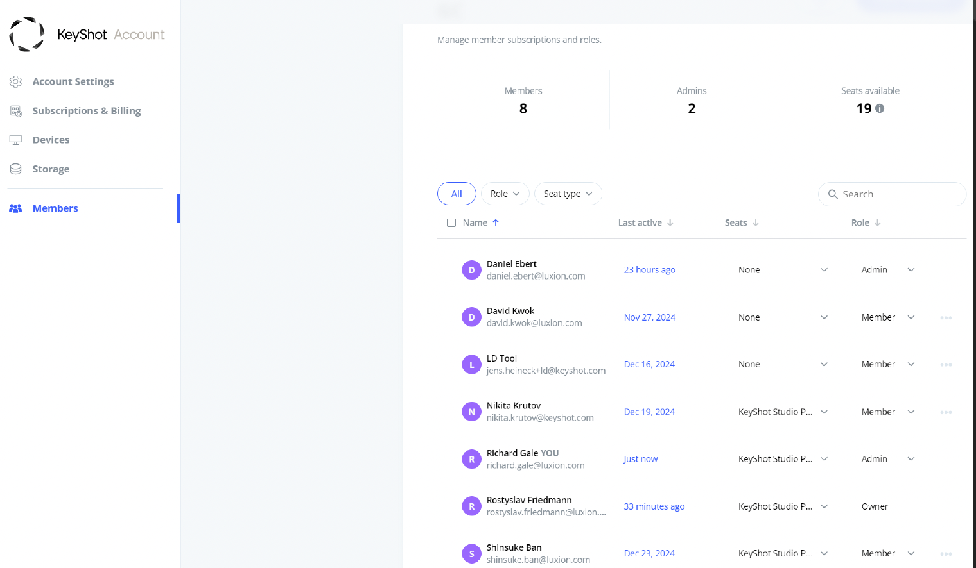Click the Last active column header

point(640,222)
